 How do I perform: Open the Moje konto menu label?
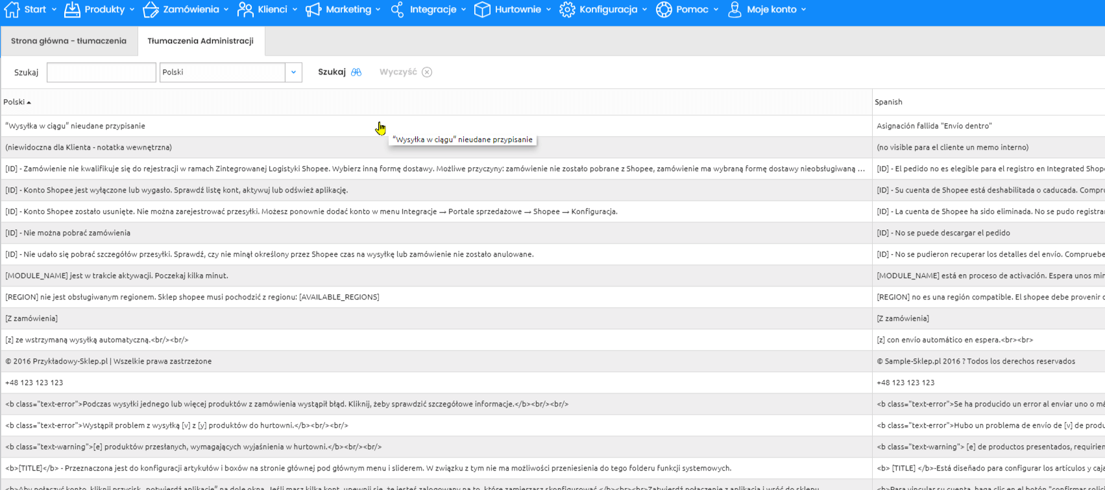[x=771, y=9]
